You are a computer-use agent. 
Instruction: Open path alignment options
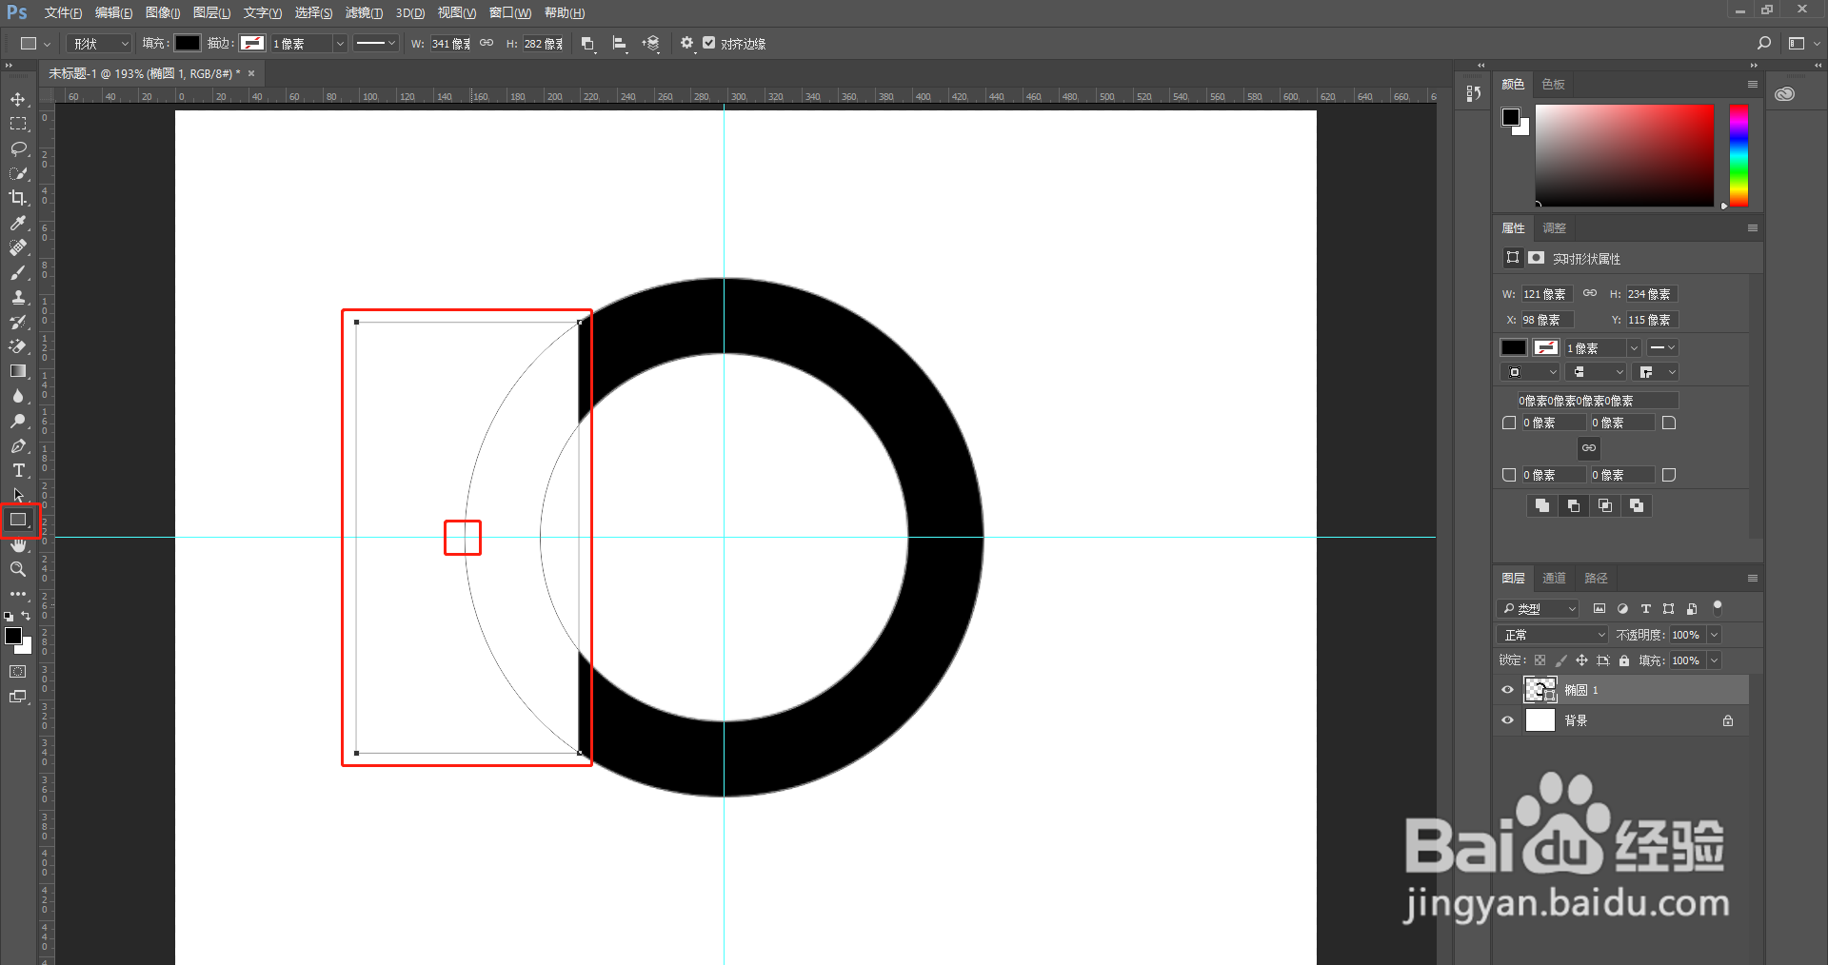[620, 44]
